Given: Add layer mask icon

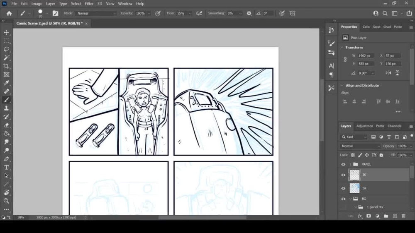Looking at the screenshot, I should tap(369, 216).
